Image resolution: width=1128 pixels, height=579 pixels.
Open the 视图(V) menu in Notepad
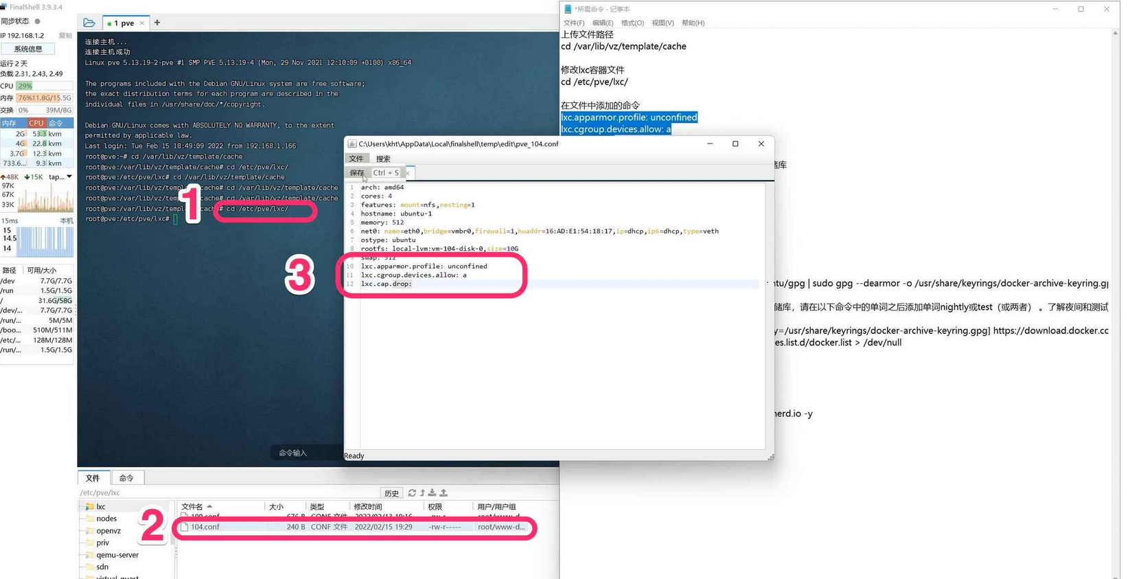coord(663,23)
